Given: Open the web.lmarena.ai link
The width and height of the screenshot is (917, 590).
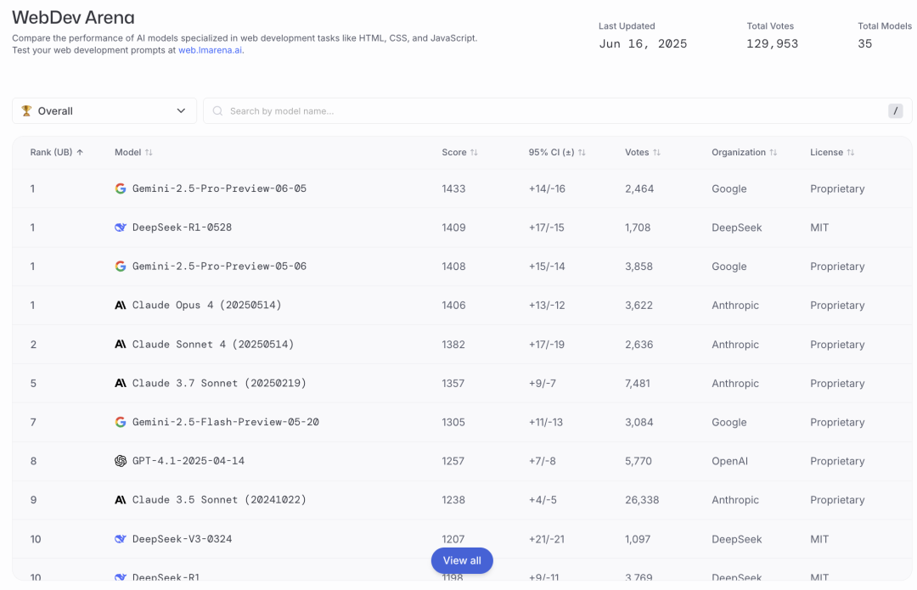Looking at the screenshot, I should (x=210, y=50).
